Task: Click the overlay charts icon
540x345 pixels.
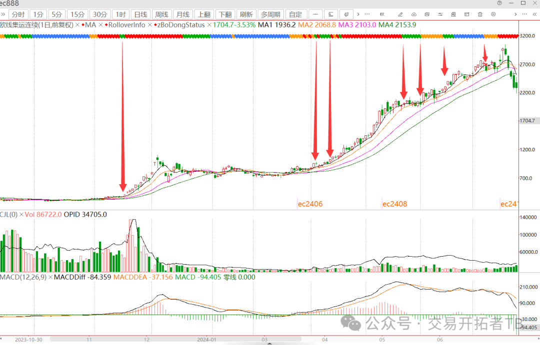Action: (427, 14)
